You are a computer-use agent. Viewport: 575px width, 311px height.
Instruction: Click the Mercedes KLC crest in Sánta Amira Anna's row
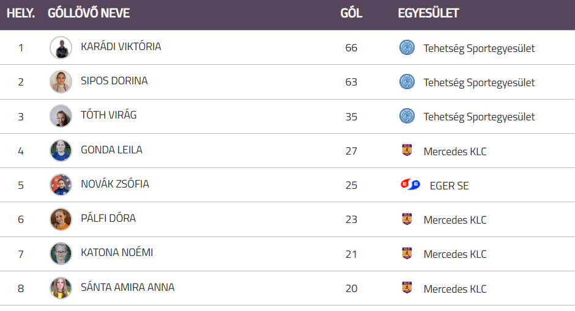point(407,288)
